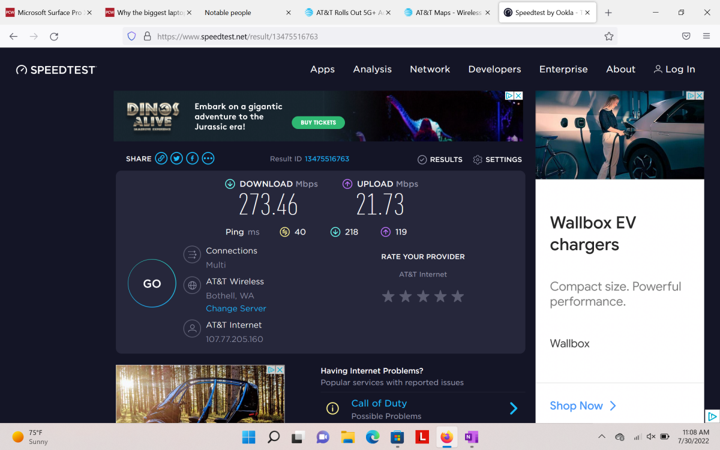The width and height of the screenshot is (720, 450).
Task: Click Shop Now in Wallbox ad
Action: (x=583, y=406)
